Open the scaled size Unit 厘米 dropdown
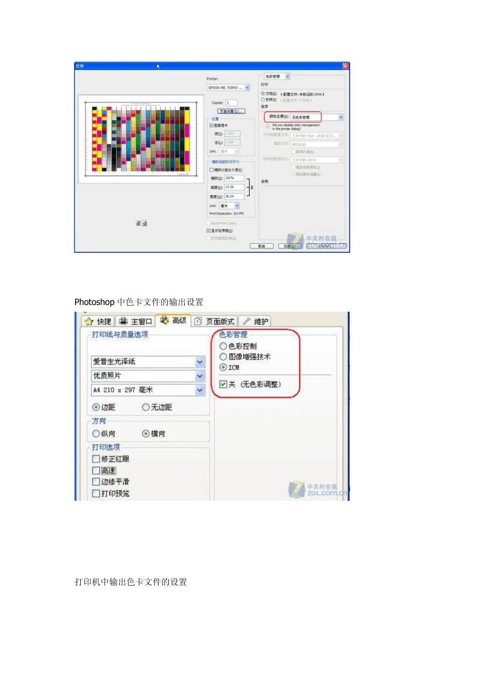 (x=229, y=206)
